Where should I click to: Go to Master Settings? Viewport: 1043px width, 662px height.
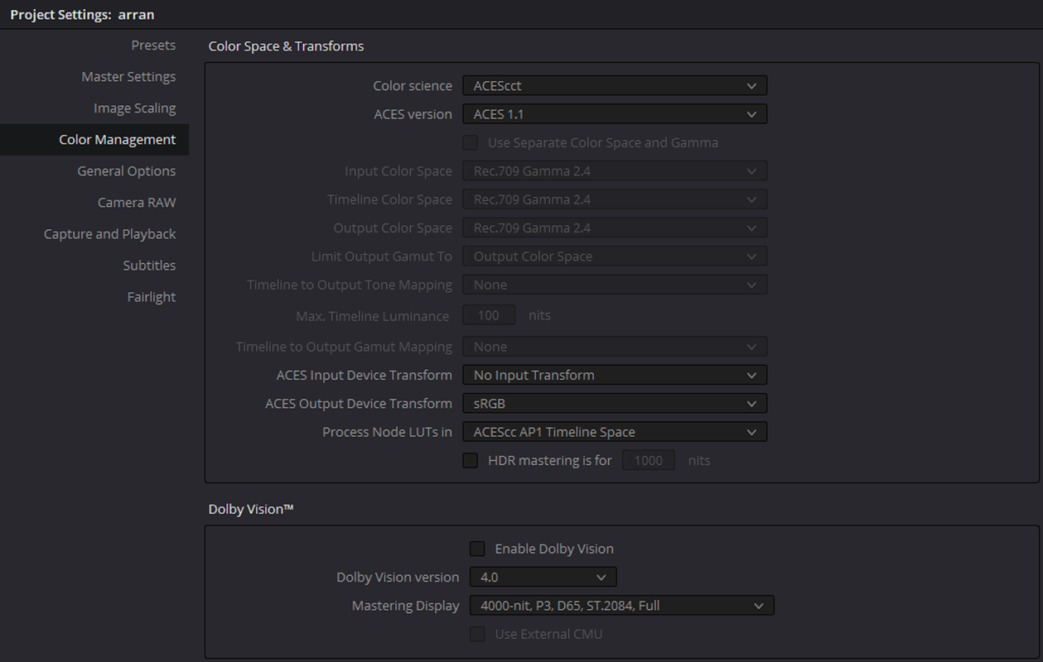128,77
